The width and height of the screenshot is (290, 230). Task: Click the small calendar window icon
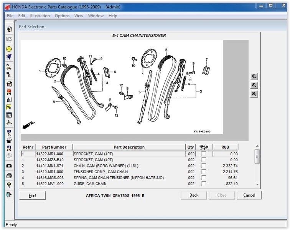pyautogui.click(x=9, y=115)
